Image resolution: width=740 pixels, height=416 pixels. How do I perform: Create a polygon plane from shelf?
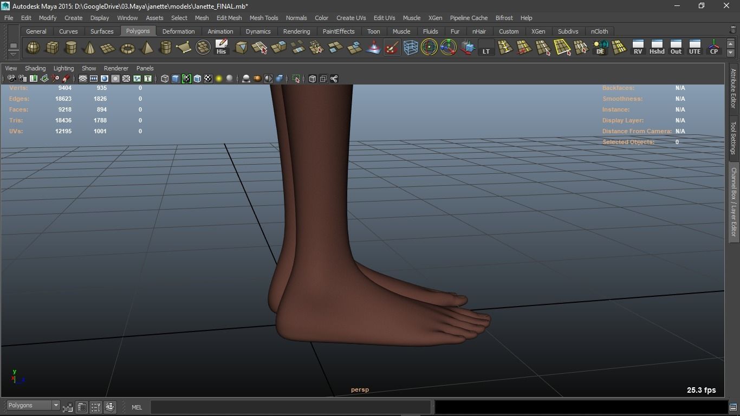click(108, 48)
